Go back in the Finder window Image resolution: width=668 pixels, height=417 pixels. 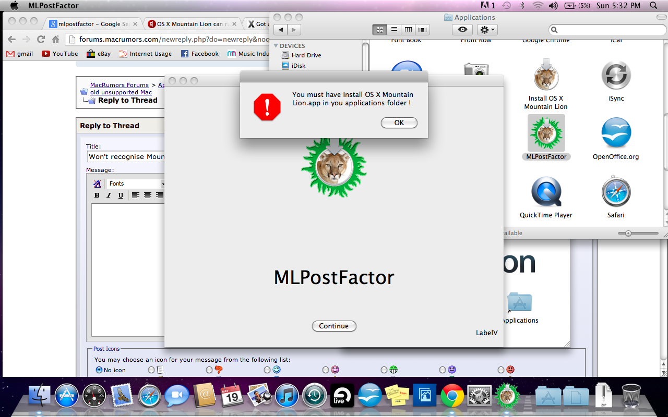pos(281,30)
